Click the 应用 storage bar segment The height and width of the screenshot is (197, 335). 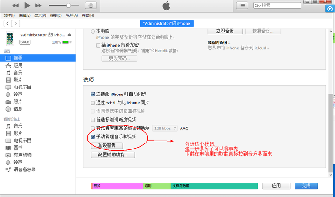(x=157, y=186)
